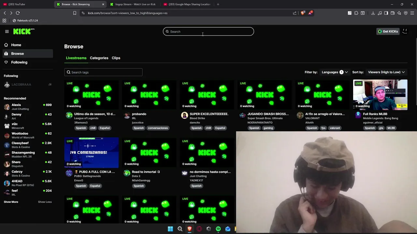Click the conversaciones tag under juxxxtice
The image size is (417, 234).
[x=158, y=128]
